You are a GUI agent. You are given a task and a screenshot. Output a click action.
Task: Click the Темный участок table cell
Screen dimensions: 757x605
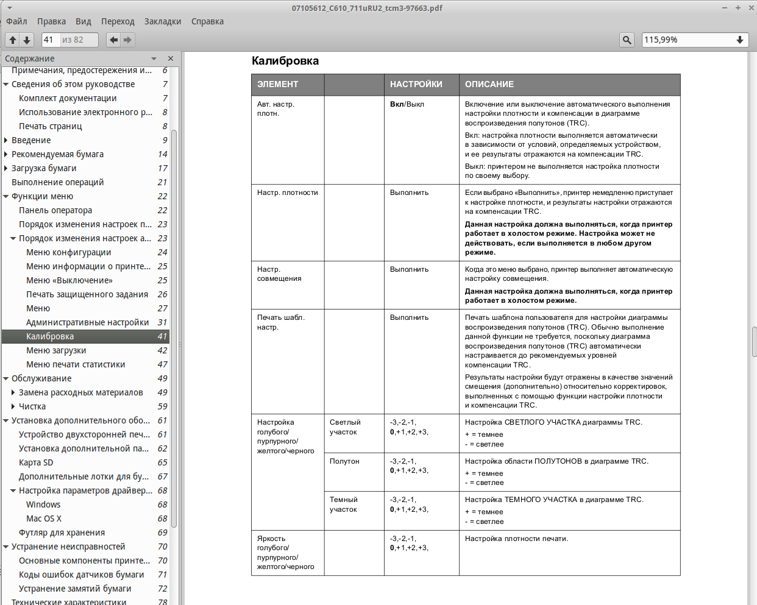click(x=354, y=511)
